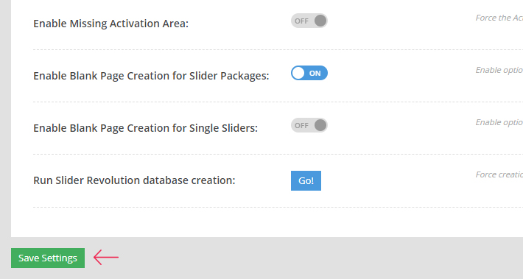Click the 'Force creatio...' description text
Screen dimensions: 523x279
499,174
